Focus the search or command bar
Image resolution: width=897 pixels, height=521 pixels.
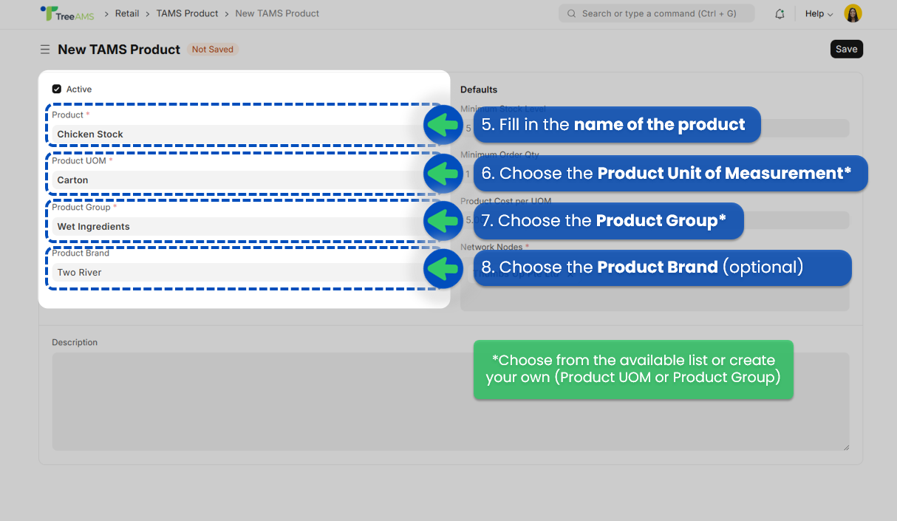656,13
